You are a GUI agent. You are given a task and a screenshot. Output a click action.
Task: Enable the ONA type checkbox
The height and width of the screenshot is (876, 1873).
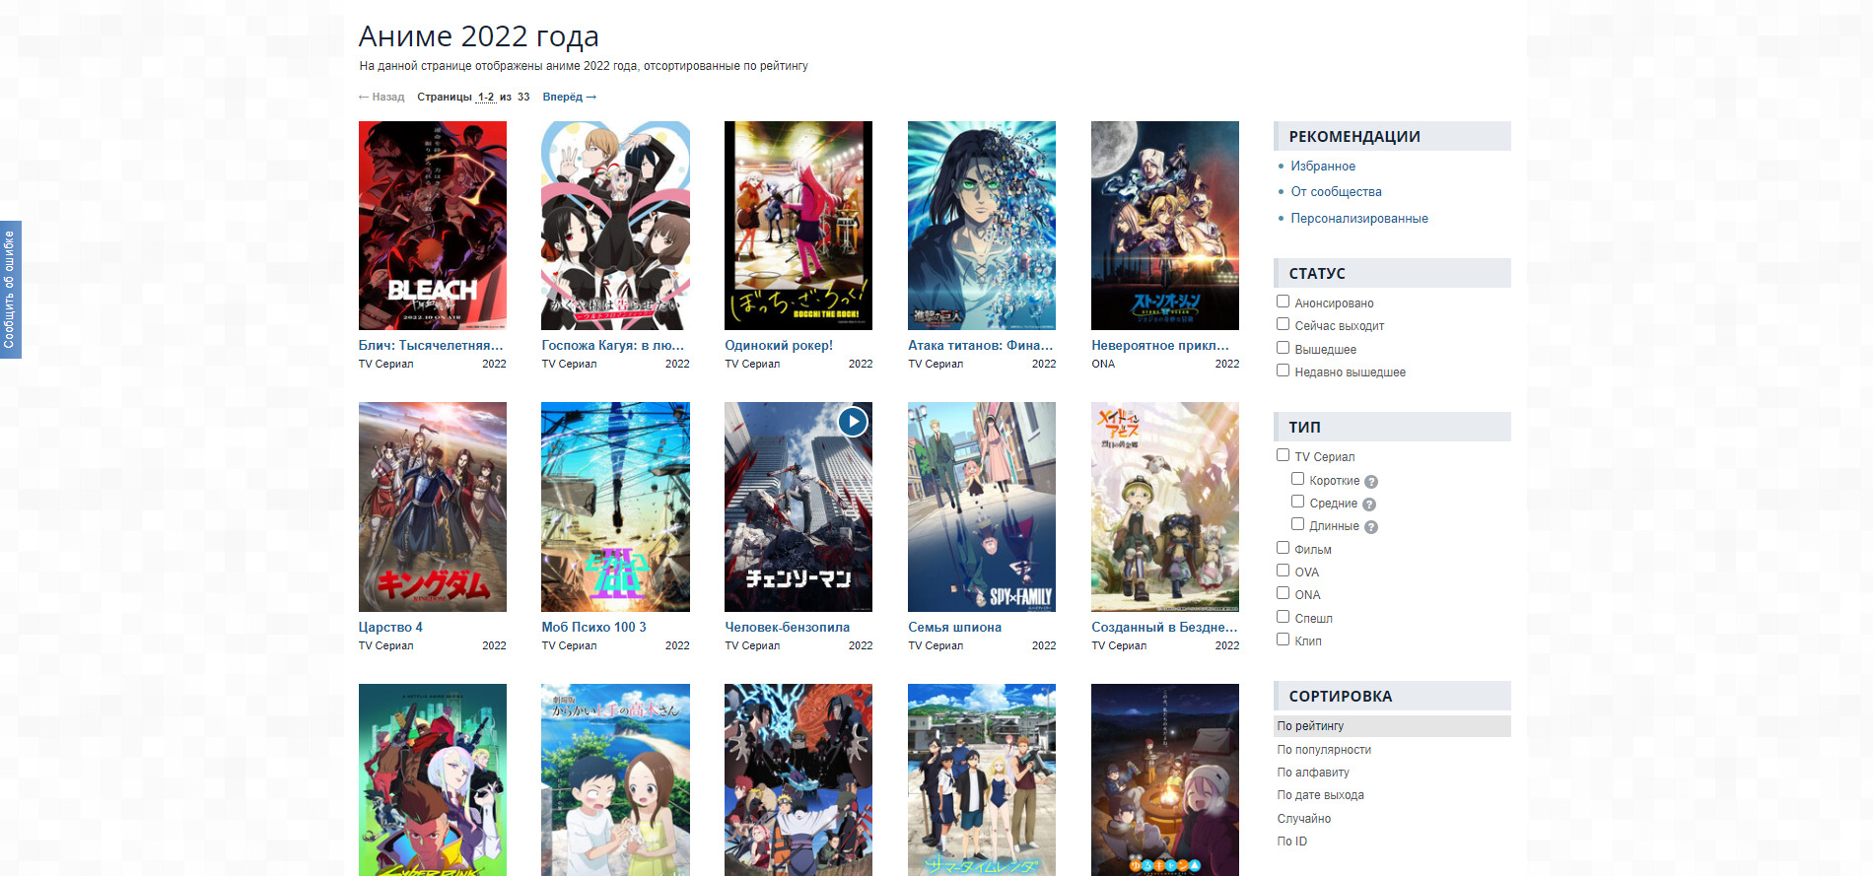(1283, 593)
